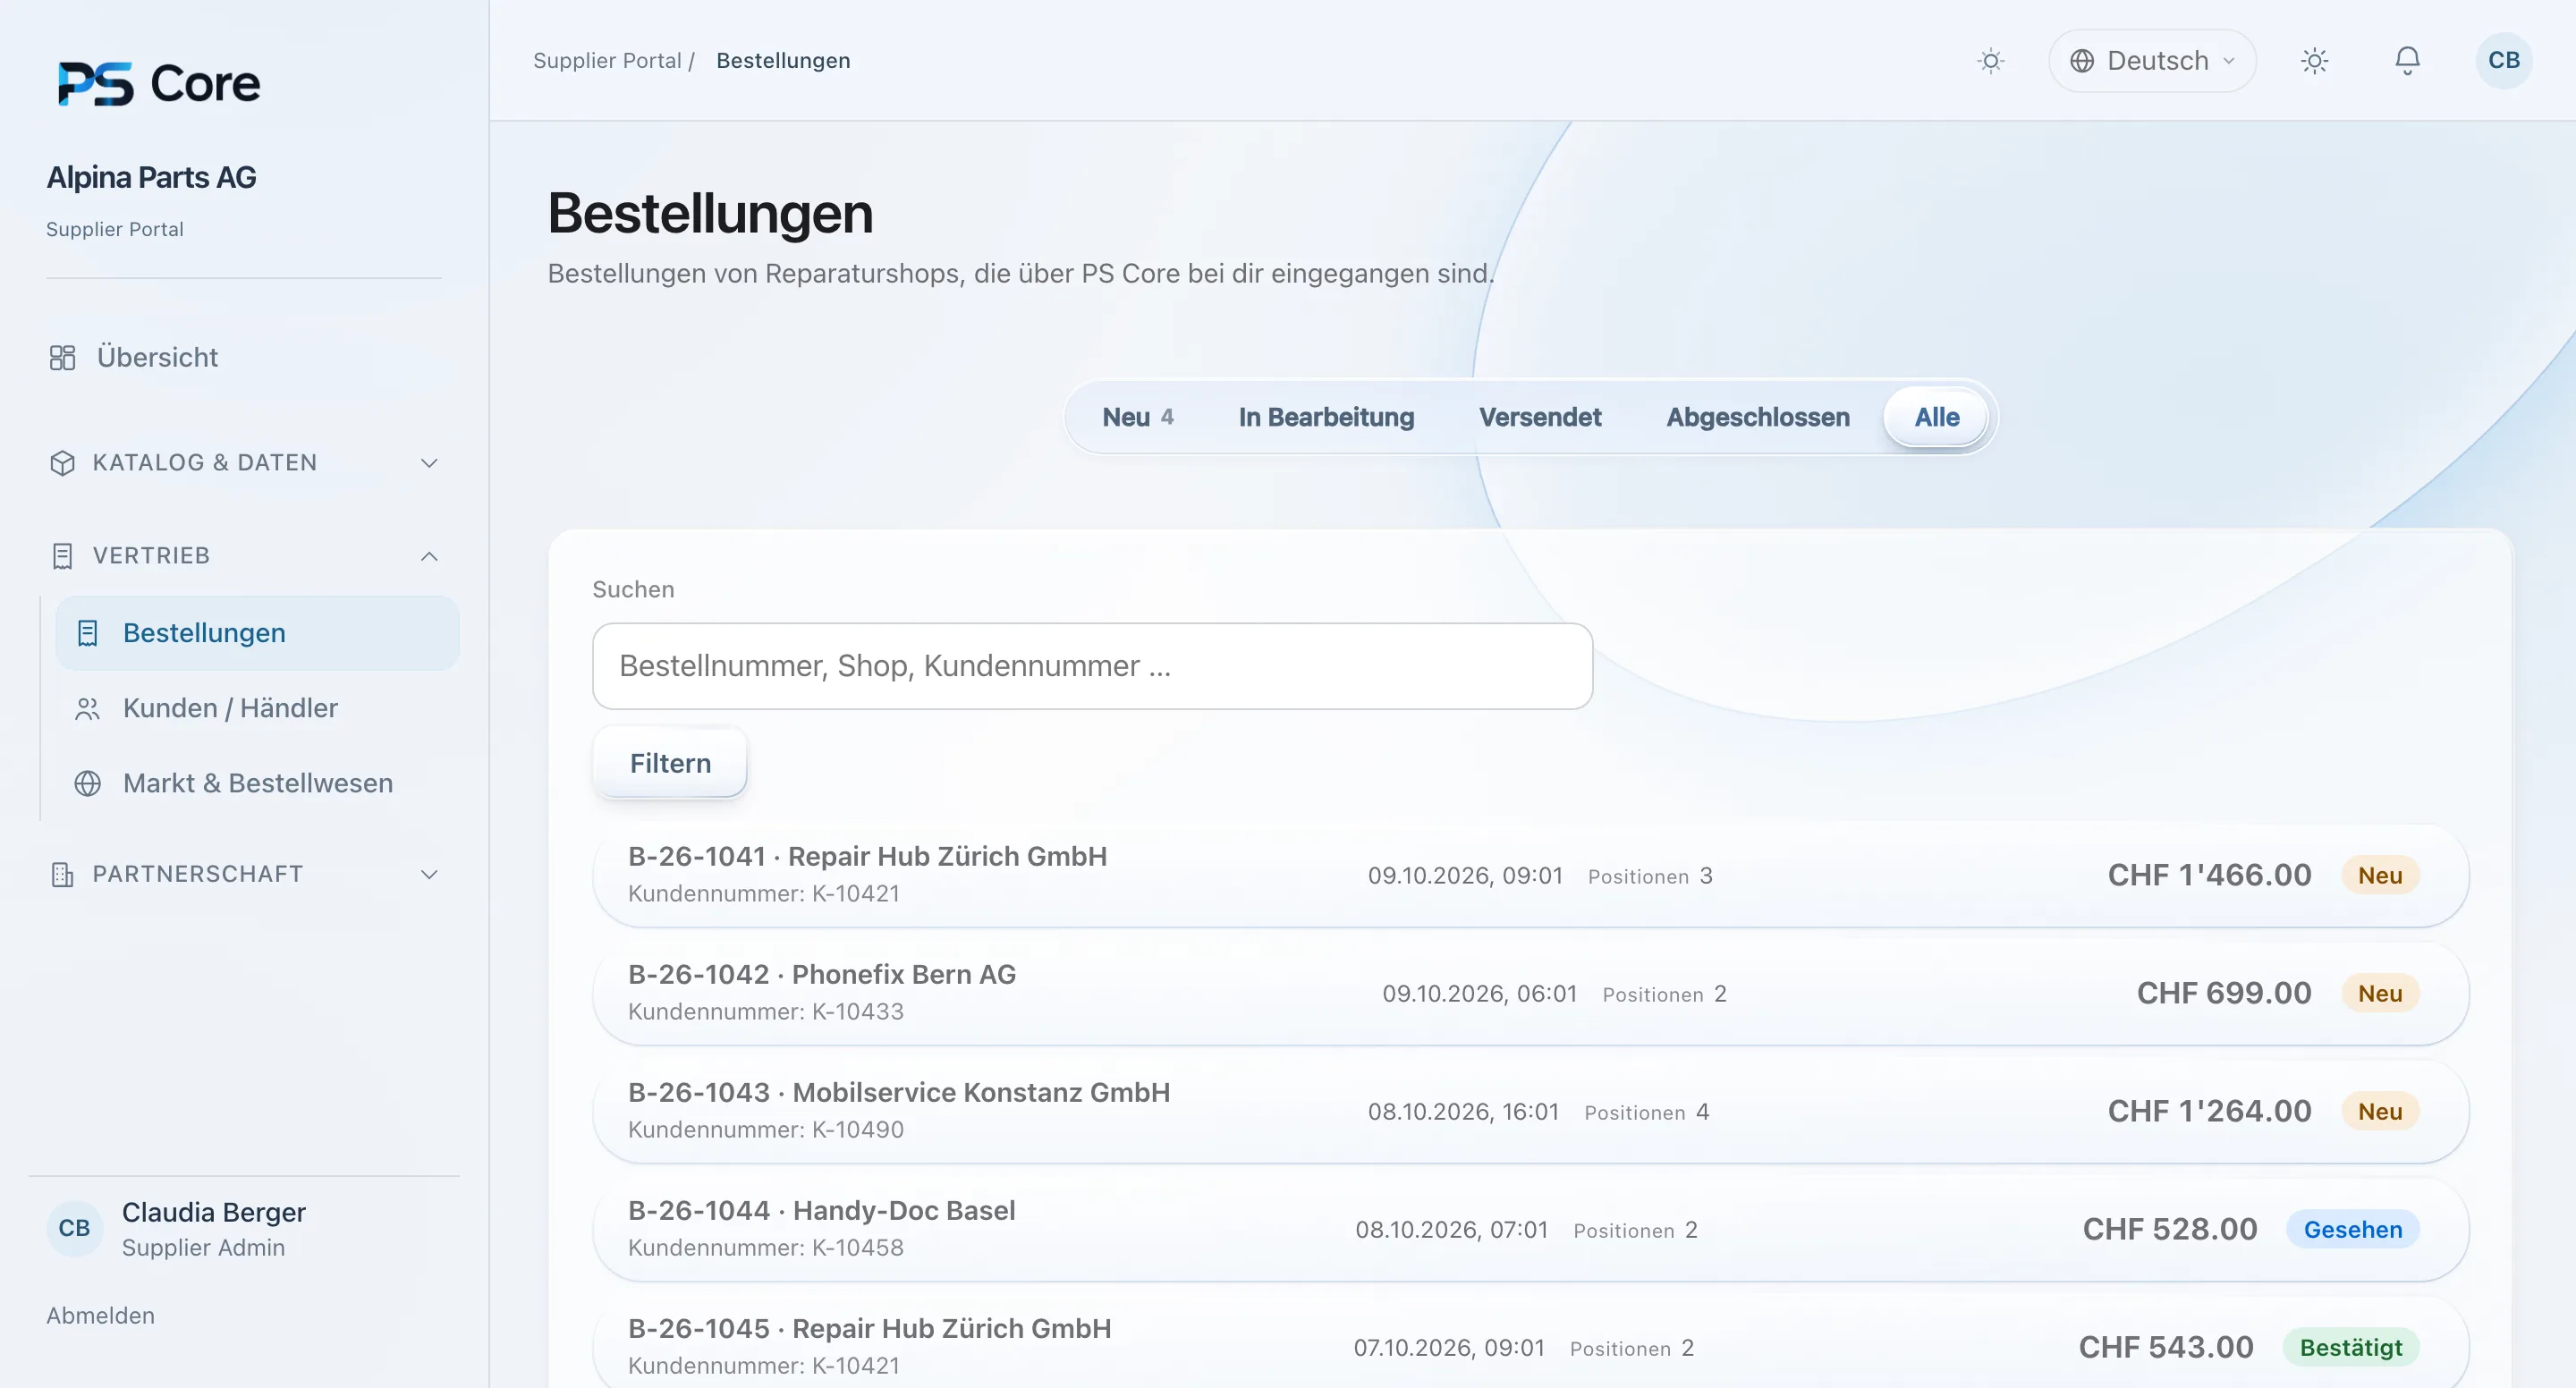Switch to the Neu tab
This screenshot has height=1388, width=2576.
point(1138,417)
